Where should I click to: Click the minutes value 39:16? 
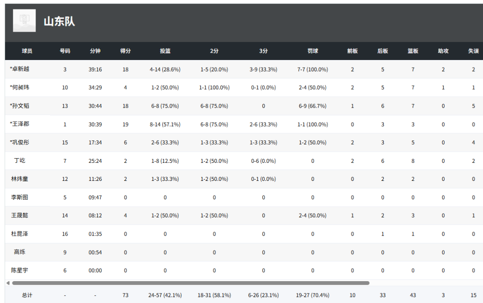(95, 69)
